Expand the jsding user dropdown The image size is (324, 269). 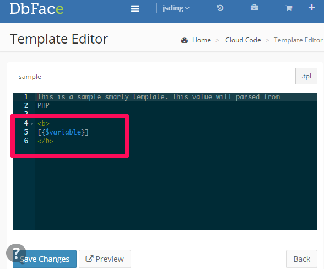click(176, 8)
